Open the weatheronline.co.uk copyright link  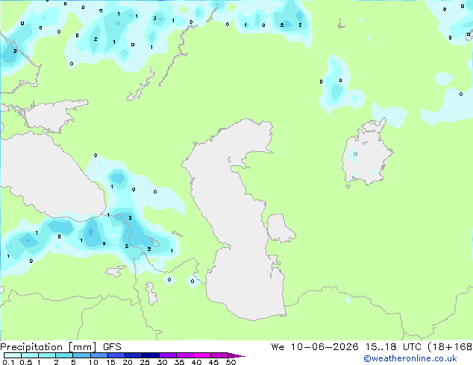pos(410,358)
